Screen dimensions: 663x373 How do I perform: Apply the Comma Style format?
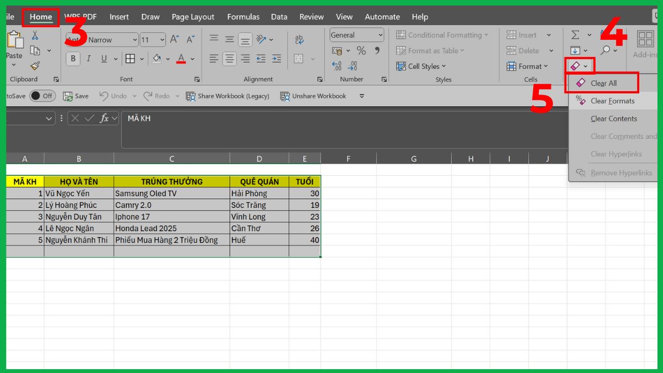(376, 51)
